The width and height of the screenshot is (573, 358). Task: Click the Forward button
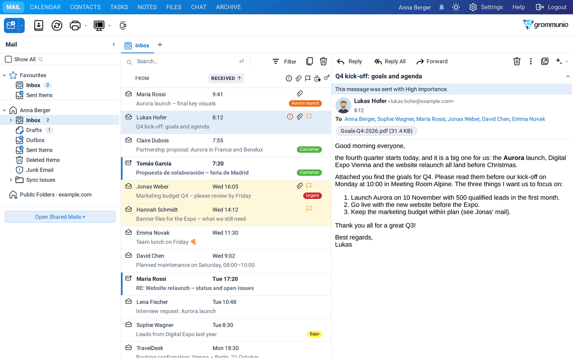[432, 61]
